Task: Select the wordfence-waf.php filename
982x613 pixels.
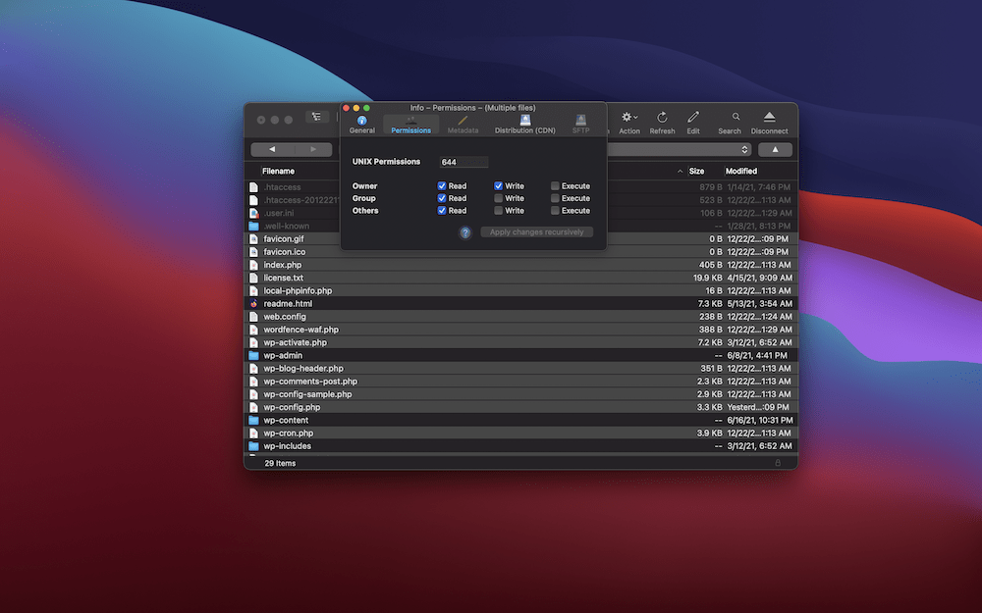Action: click(300, 330)
